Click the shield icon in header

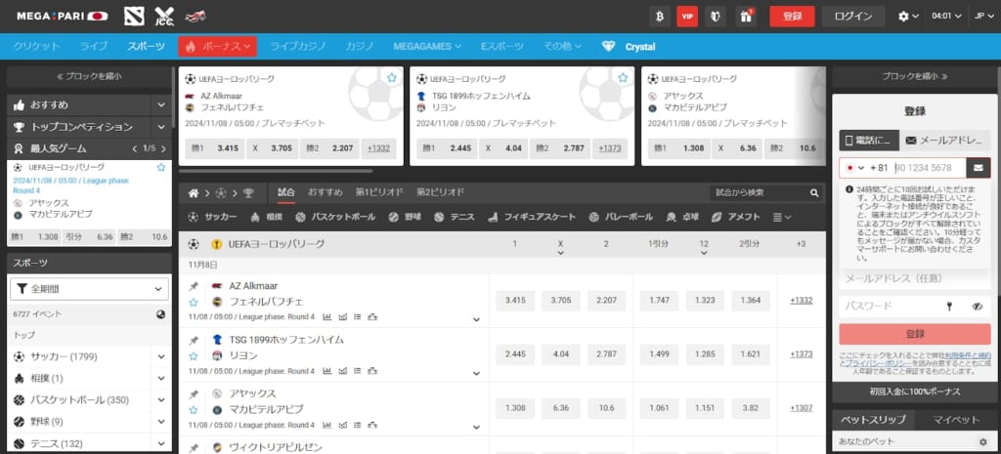click(x=715, y=16)
